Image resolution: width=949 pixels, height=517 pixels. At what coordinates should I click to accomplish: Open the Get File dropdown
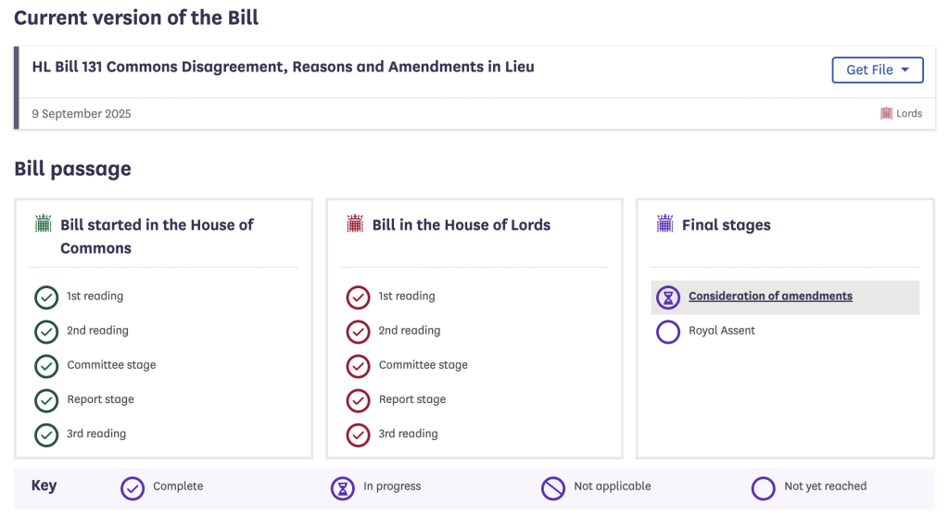point(878,70)
